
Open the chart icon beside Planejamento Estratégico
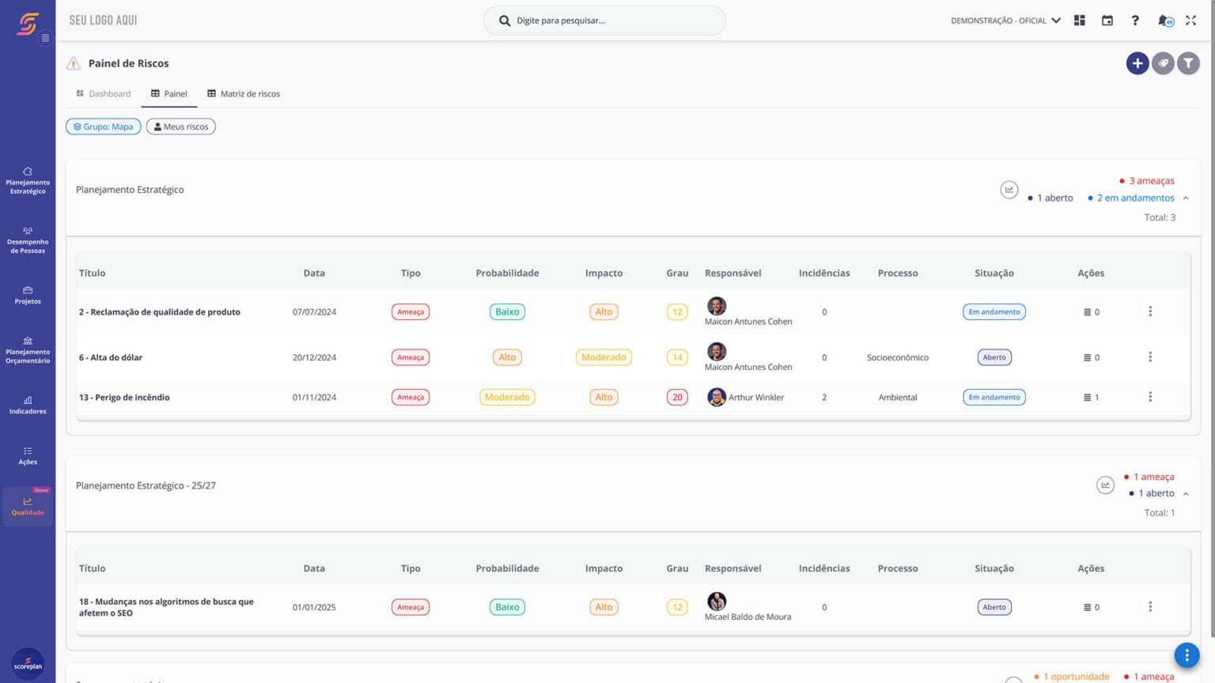tap(1009, 190)
